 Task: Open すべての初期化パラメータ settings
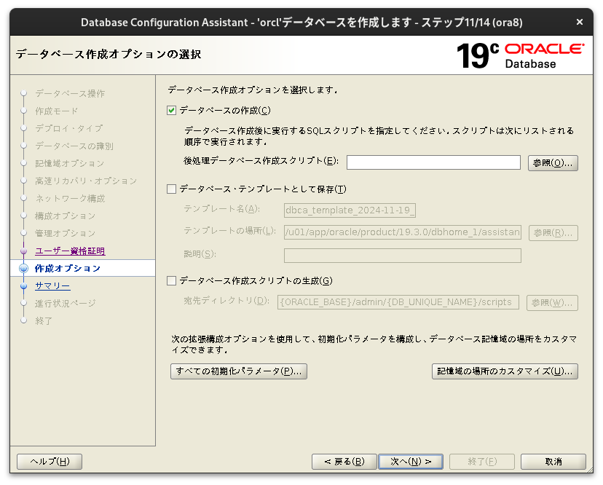pyautogui.click(x=238, y=371)
